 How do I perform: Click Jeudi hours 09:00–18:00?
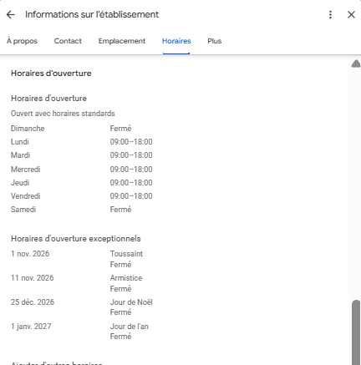(x=131, y=183)
